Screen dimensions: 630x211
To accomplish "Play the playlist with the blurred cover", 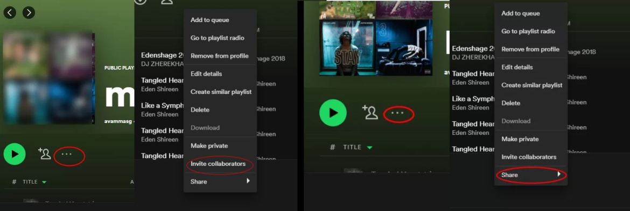I will coord(15,154).
